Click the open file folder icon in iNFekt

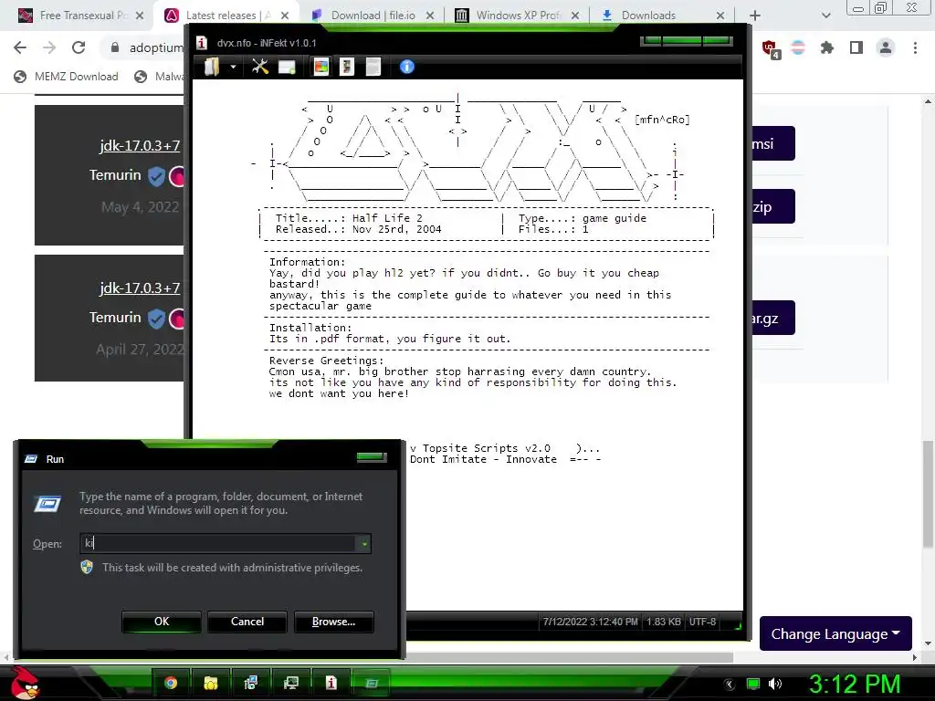click(212, 67)
